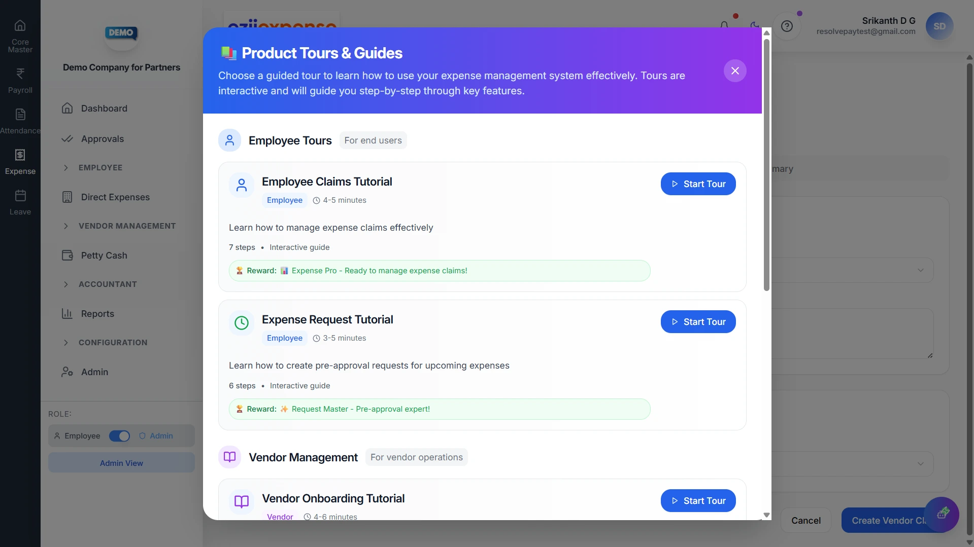Open the Attendance module

pyautogui.click(x=20, y=120)
